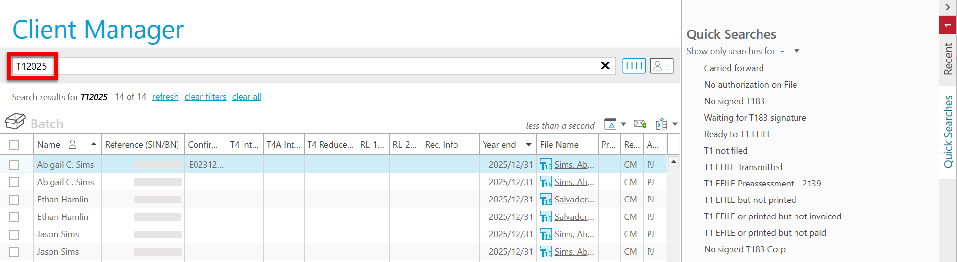The width and height of the screenshot is (957, 262).
Task: Click inside the T12025 search field
Action: (291, 66)
